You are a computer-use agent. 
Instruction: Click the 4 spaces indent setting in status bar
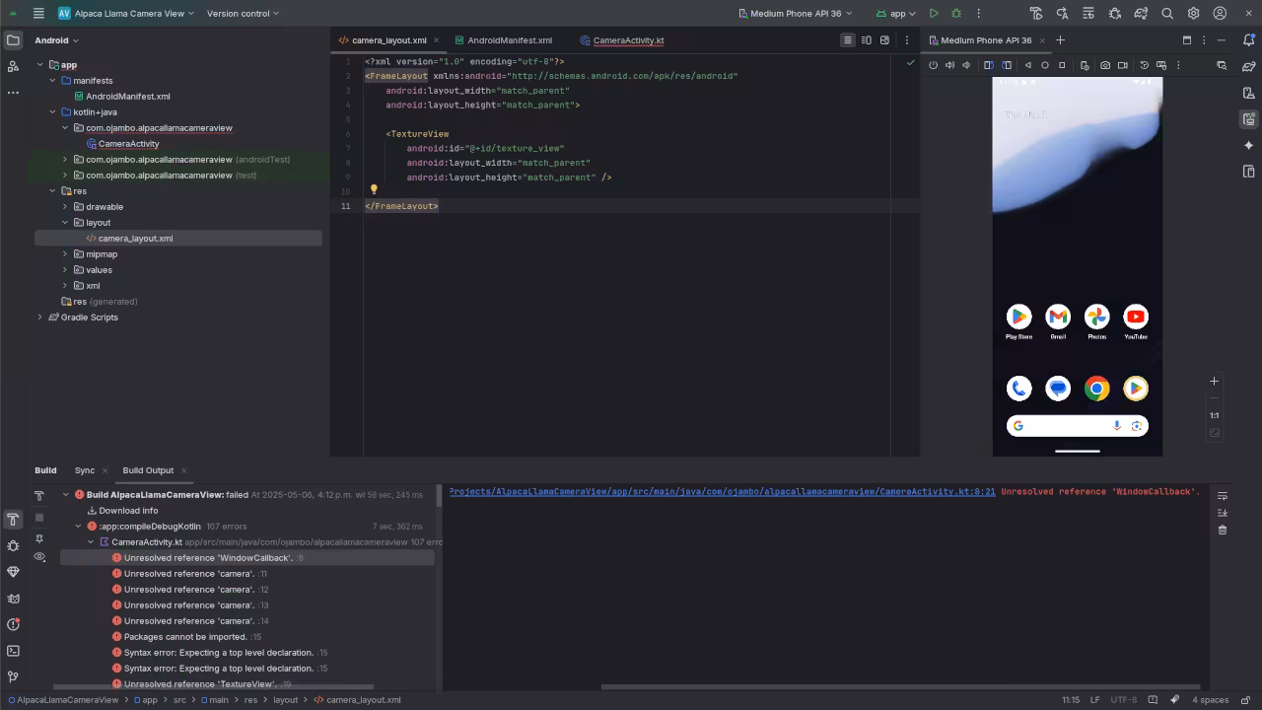(x=1210, y=700)
